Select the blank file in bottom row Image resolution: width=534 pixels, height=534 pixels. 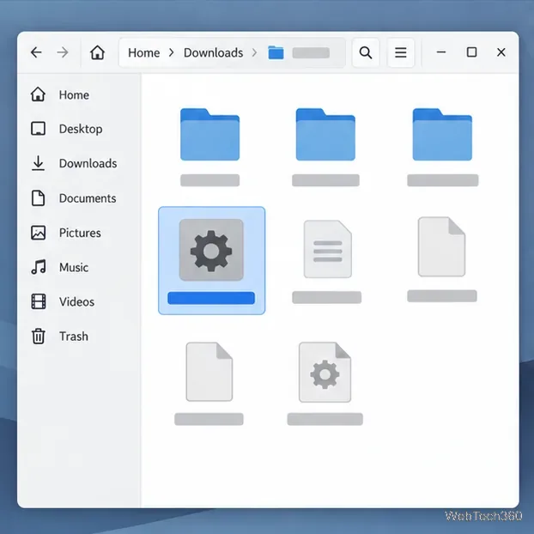tap(209, 372)
